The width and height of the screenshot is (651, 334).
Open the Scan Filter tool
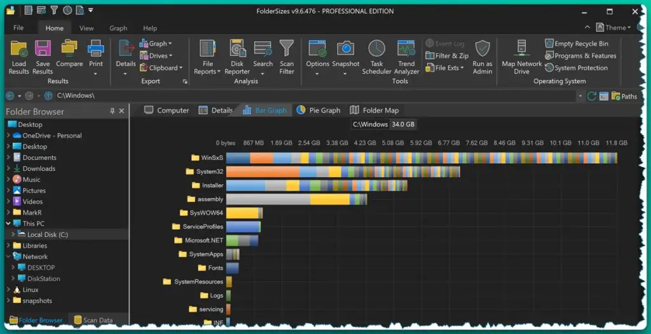click(x=287, y=50)
